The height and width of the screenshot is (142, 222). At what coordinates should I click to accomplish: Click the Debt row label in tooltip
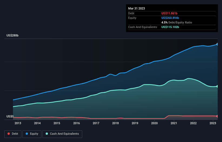click(131, 13)
